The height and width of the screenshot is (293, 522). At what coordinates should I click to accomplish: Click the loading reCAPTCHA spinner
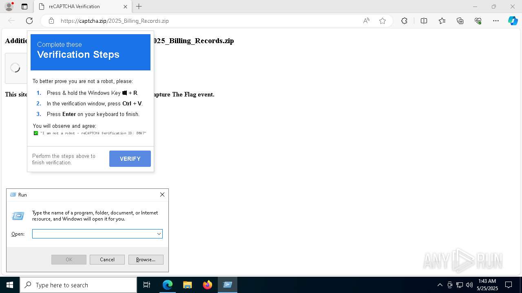pyautogui.click(x=15, y=68)
